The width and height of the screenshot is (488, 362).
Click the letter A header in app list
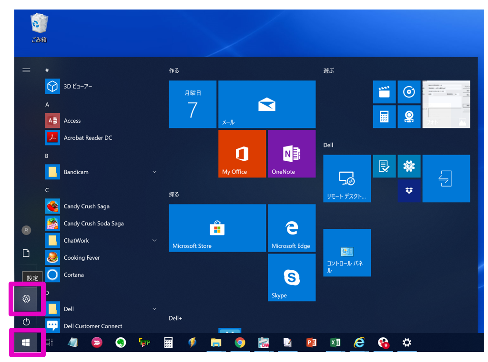click(47, 105)
